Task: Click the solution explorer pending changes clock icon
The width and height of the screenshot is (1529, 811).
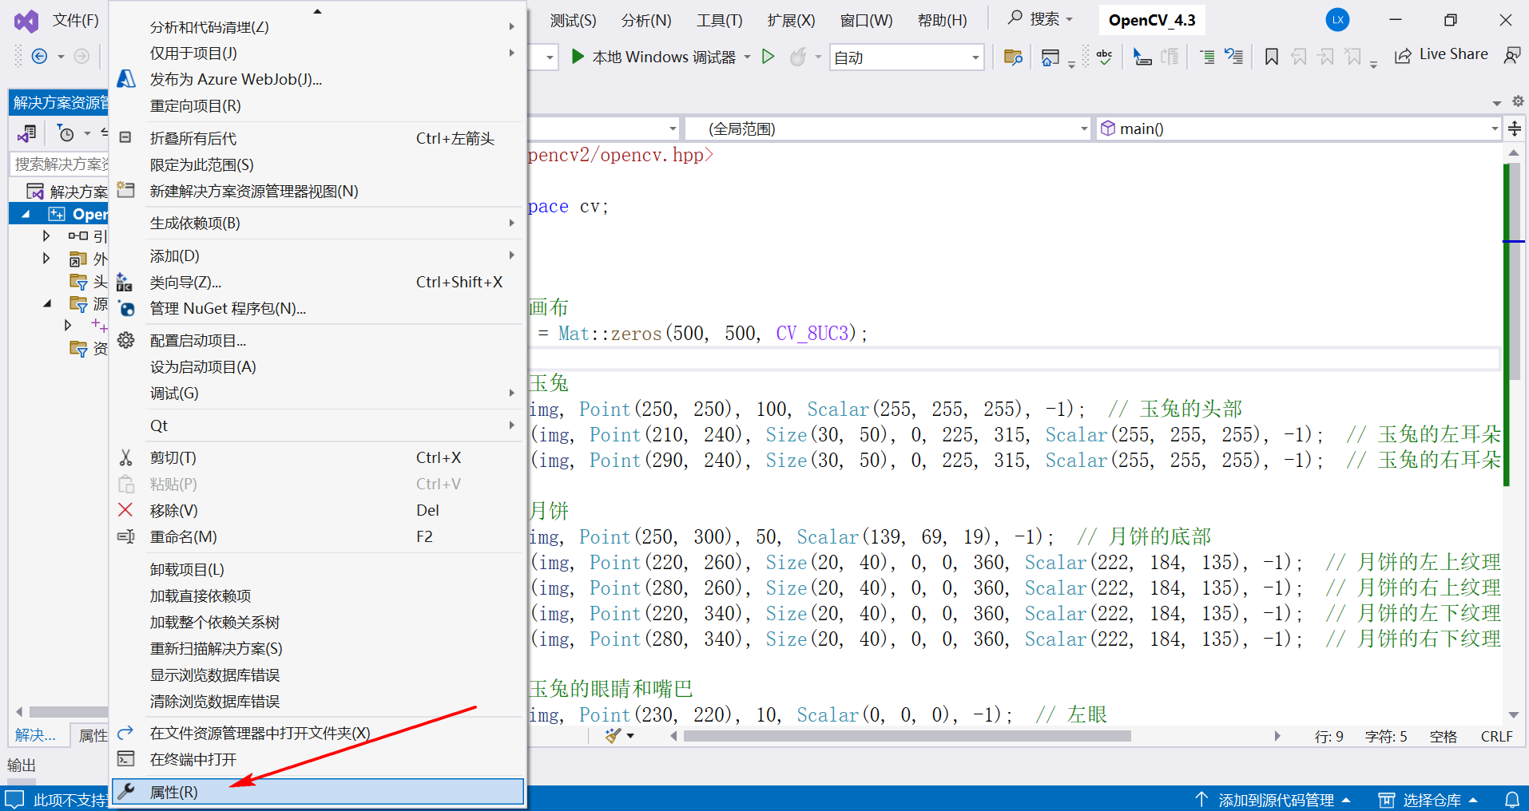Action: pyautogui.click(x=66, y=133)
